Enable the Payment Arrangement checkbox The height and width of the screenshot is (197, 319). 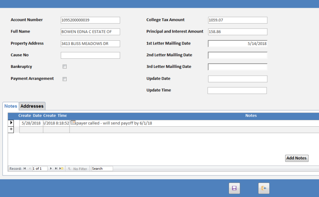click(x=65, y=79)
